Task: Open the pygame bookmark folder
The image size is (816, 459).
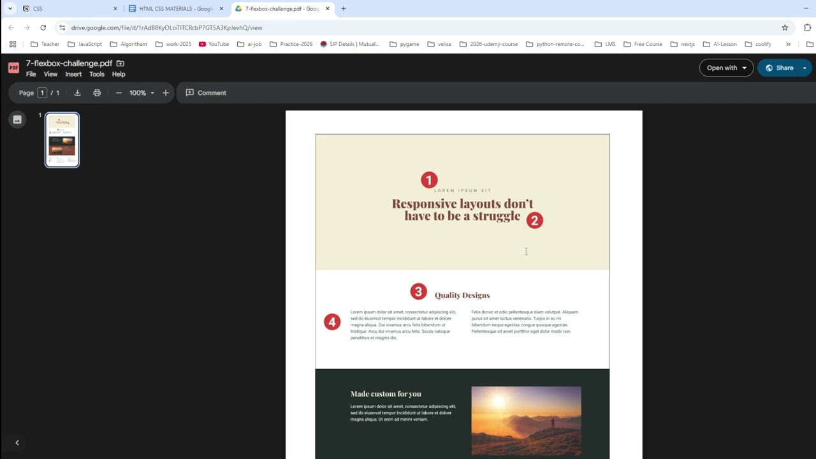Action: [404, 44]
